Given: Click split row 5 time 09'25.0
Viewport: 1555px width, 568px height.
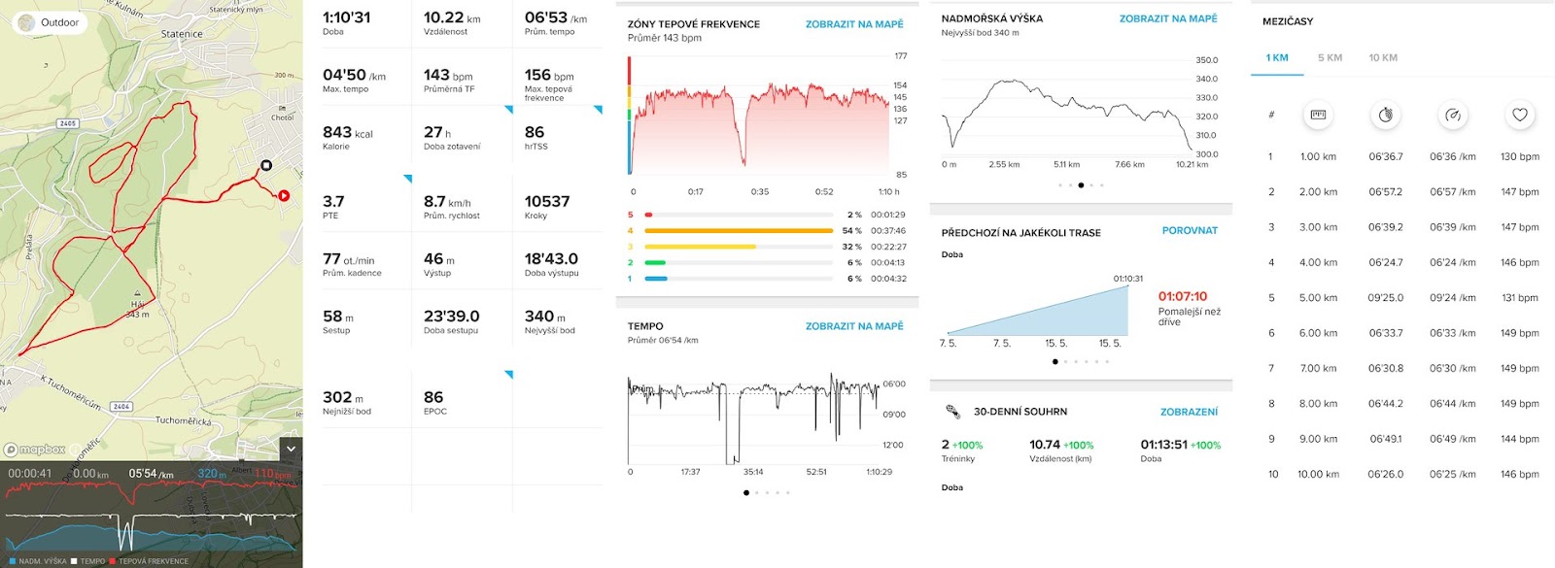Looking at the screenshot, I should (x=1386, y=298).
